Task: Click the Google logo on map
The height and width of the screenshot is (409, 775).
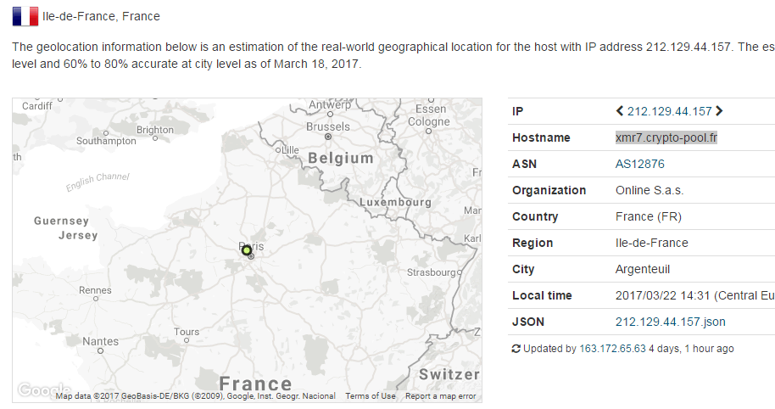Action: (34, 390)
